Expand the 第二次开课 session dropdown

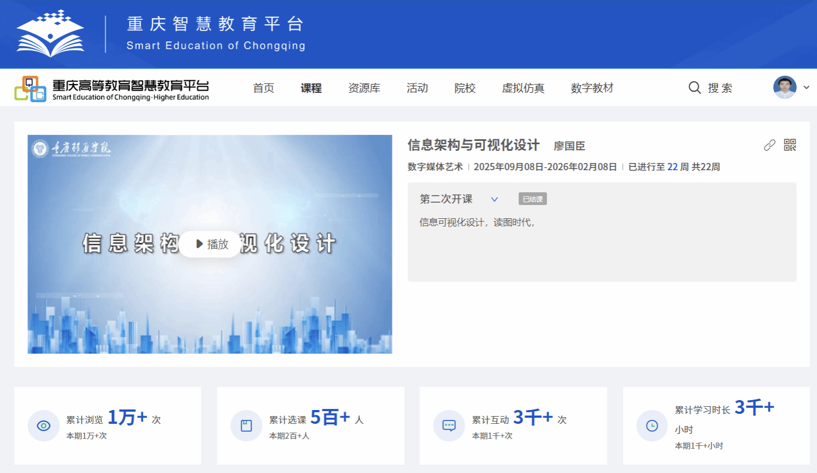494,199
